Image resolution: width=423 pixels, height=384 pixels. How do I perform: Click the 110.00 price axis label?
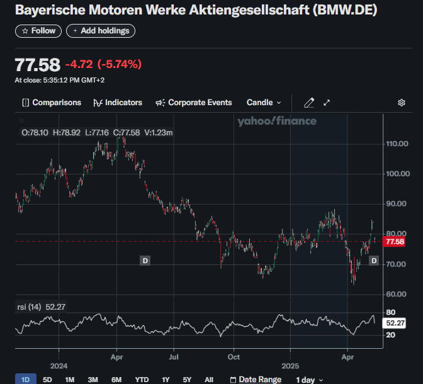[397, 144]
